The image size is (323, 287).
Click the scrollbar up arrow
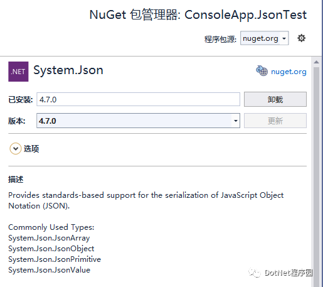point(316,62)
